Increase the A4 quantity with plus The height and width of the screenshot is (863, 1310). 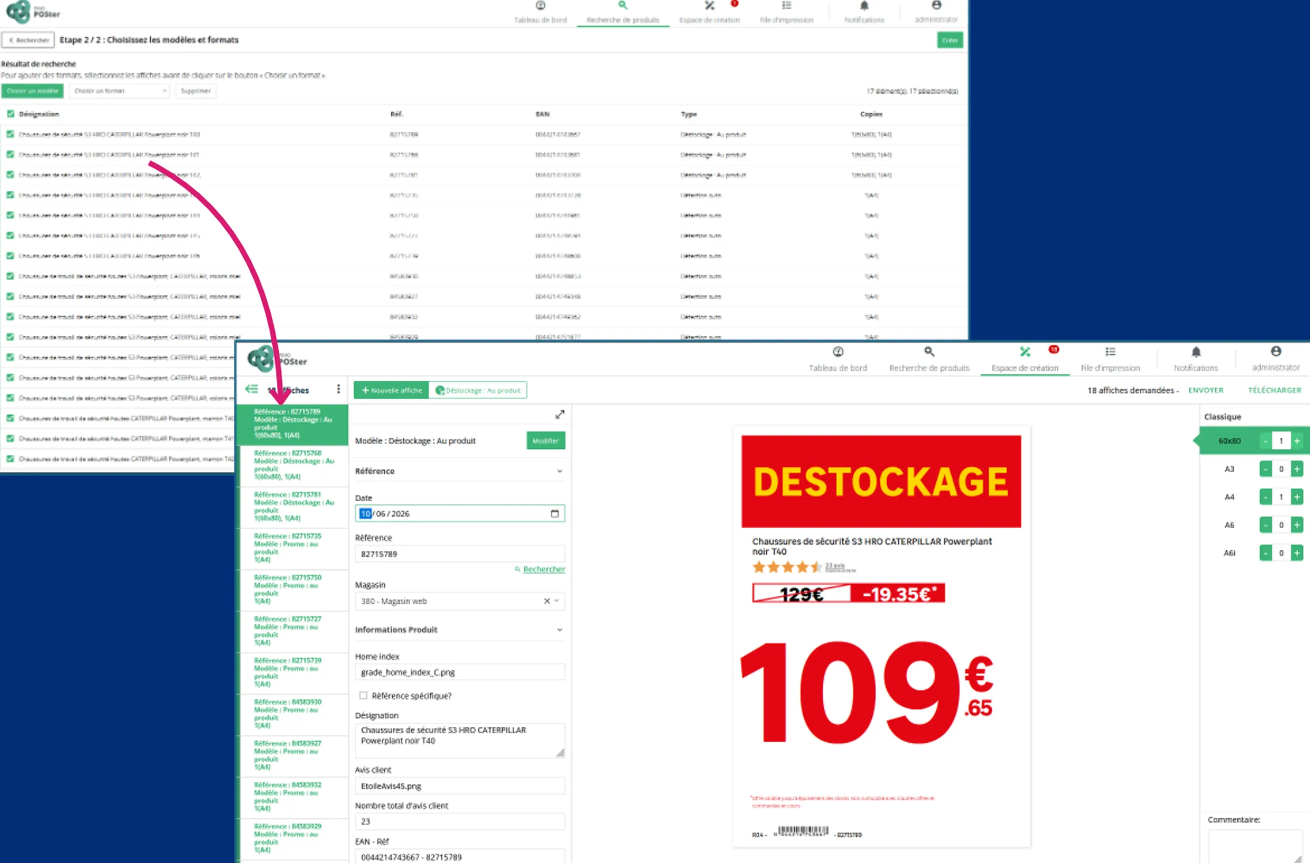(x=1297, y=497)
